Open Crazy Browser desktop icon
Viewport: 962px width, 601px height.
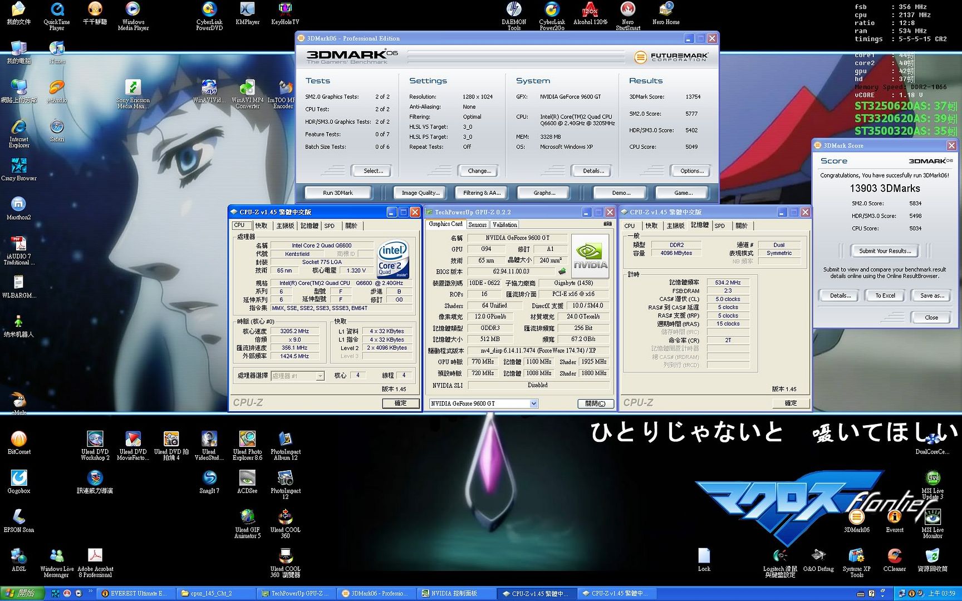[19, 170]
